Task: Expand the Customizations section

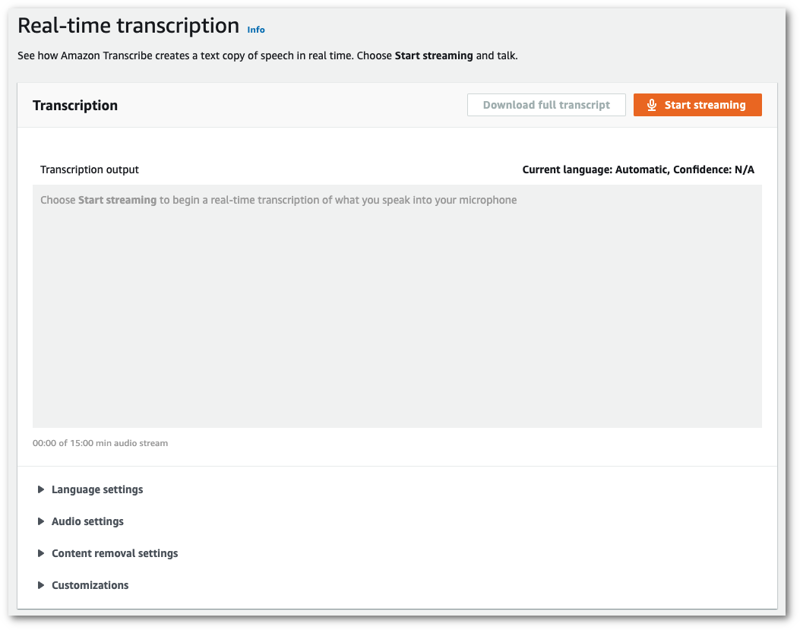Action: (90, 585)
